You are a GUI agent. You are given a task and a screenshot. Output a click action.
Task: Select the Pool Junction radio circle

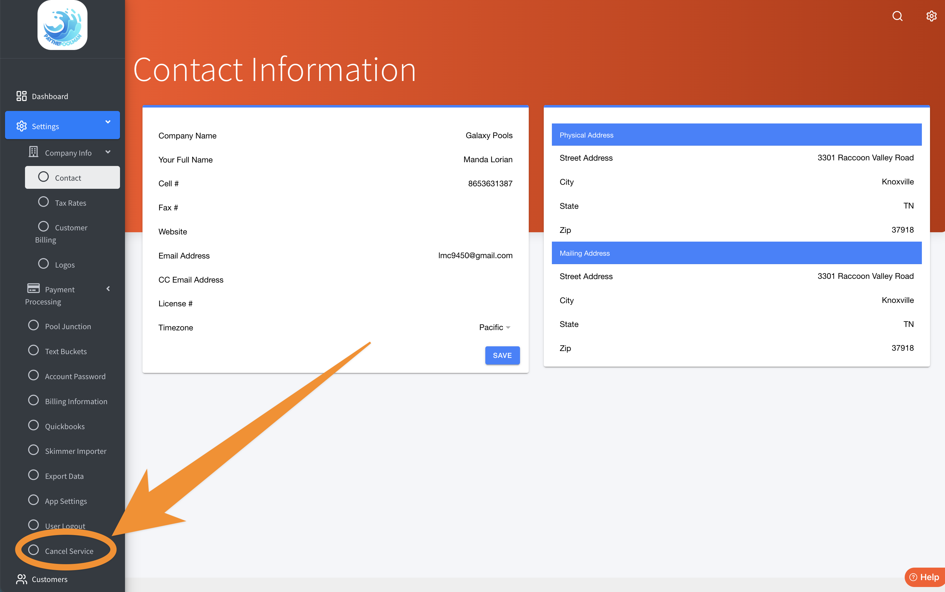tap(34, 325)
